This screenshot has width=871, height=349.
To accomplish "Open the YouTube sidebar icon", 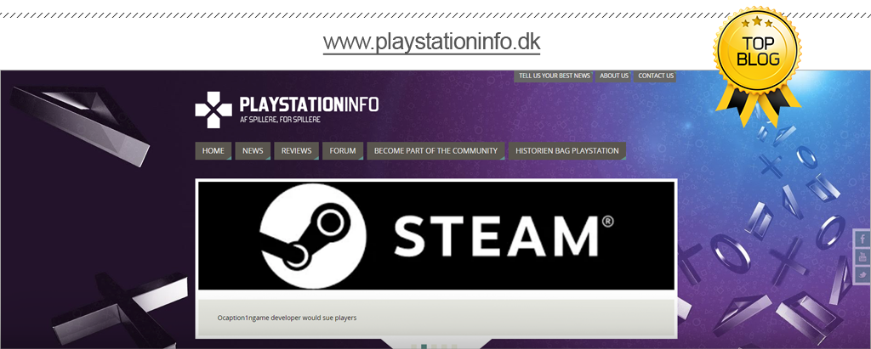I will click(862, 257).
